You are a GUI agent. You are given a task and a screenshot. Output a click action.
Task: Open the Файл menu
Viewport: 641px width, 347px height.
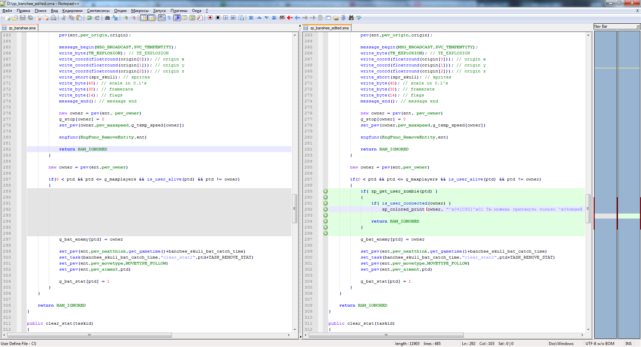[7, 11]
